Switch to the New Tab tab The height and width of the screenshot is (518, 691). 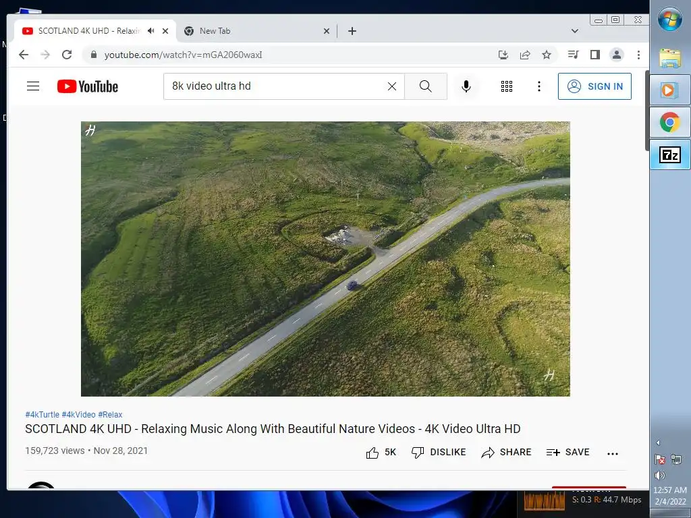click(256, 31)
